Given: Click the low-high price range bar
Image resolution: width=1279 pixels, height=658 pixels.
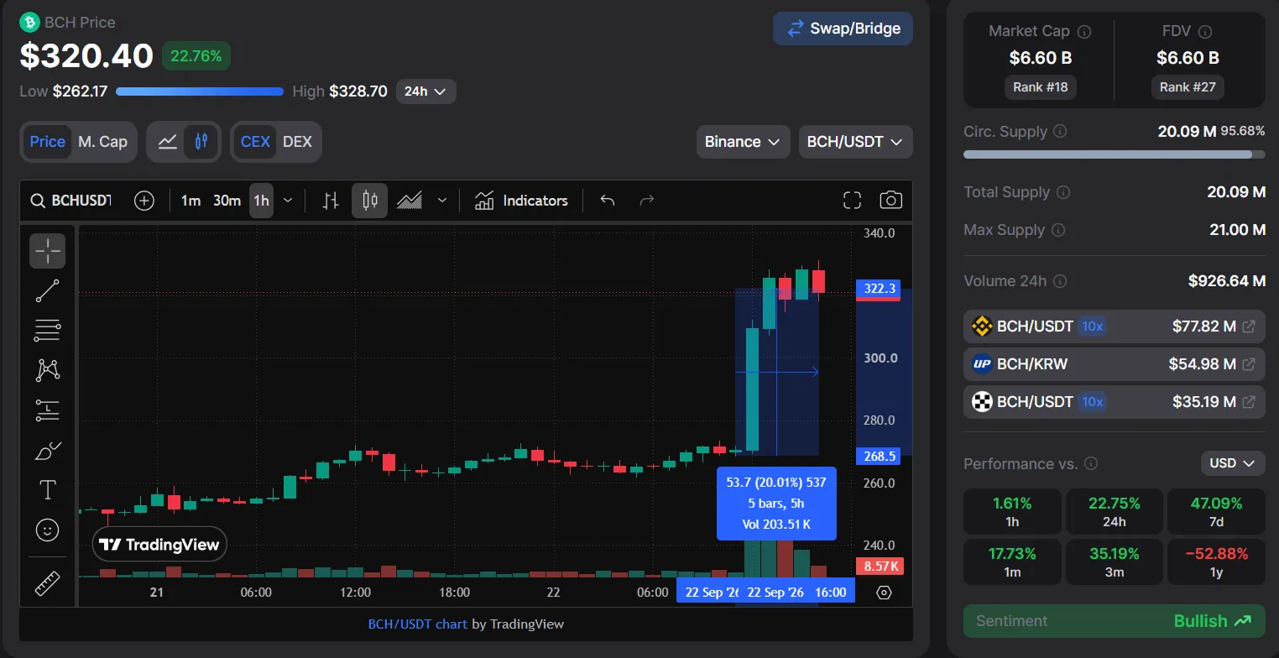Looking at the screenshot, I should click(x=200, y=91).
